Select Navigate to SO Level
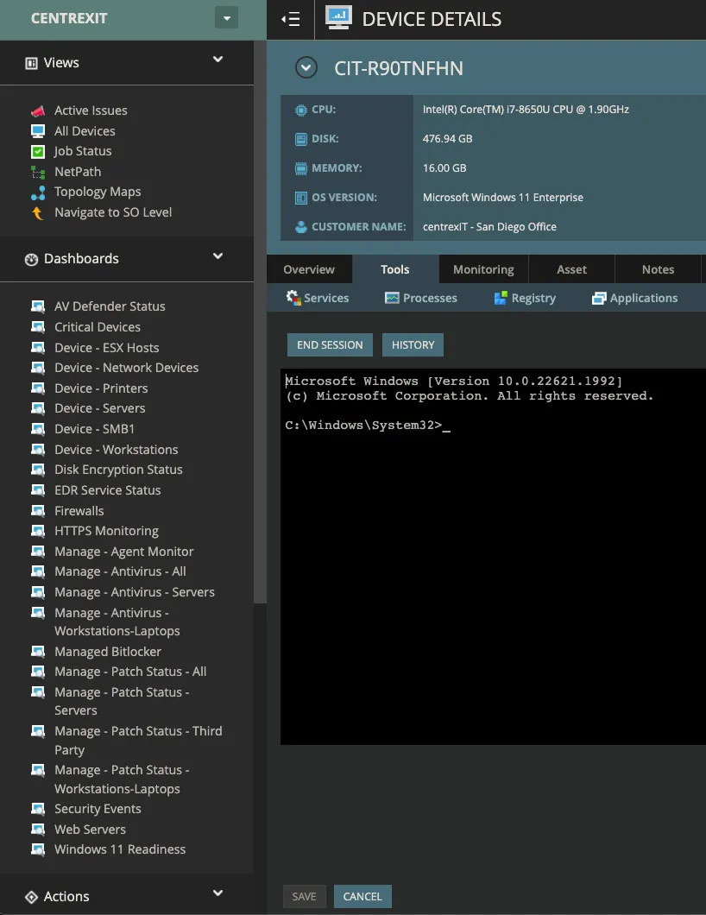 113,212
